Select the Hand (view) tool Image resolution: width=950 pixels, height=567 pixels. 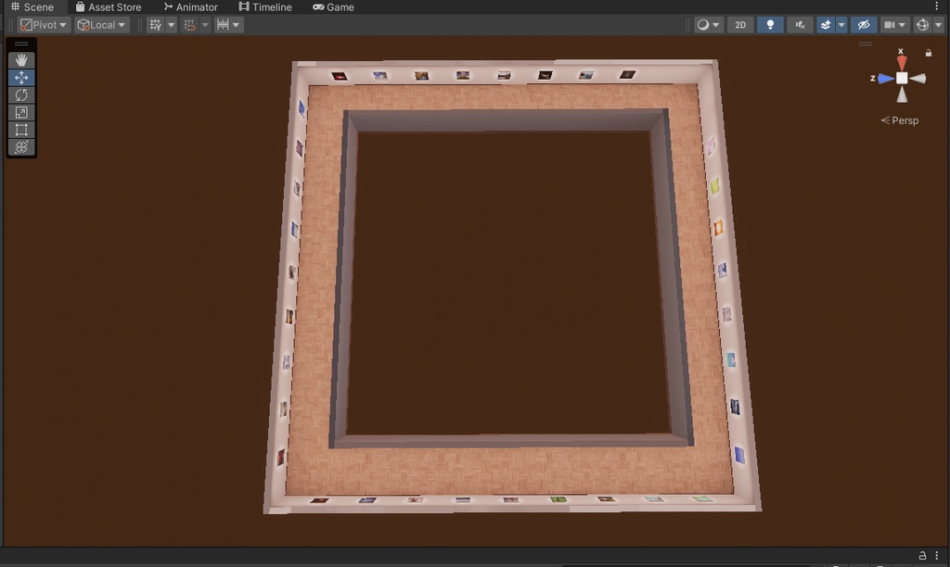coord(21,60)
